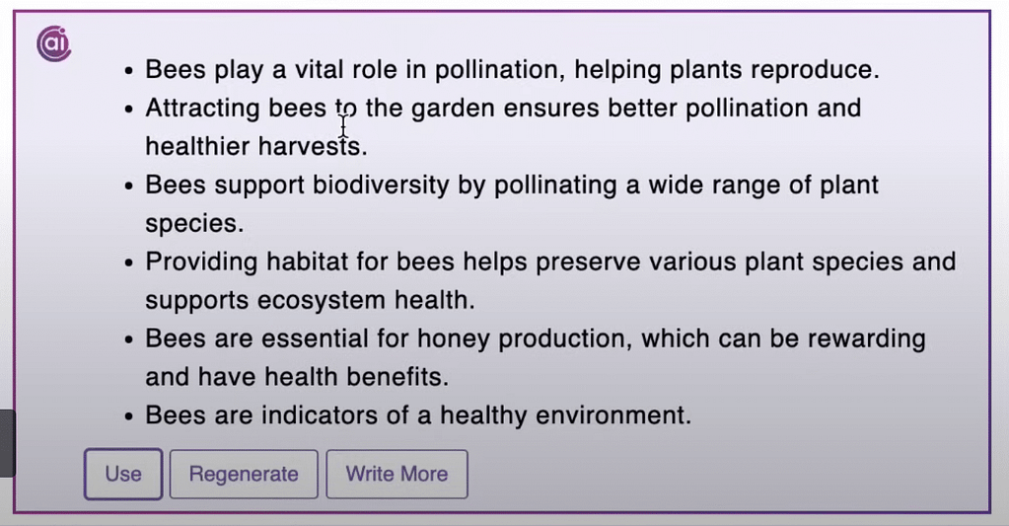Click bullet marker before "Bees play a vital role"
The image size is (1009, 526).
pyautogui.click(x=128, y=71)
